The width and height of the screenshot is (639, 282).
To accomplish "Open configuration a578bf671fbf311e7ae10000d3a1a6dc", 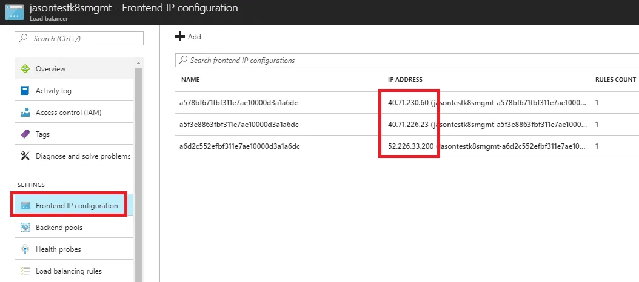I will click(x=238, y=103).
